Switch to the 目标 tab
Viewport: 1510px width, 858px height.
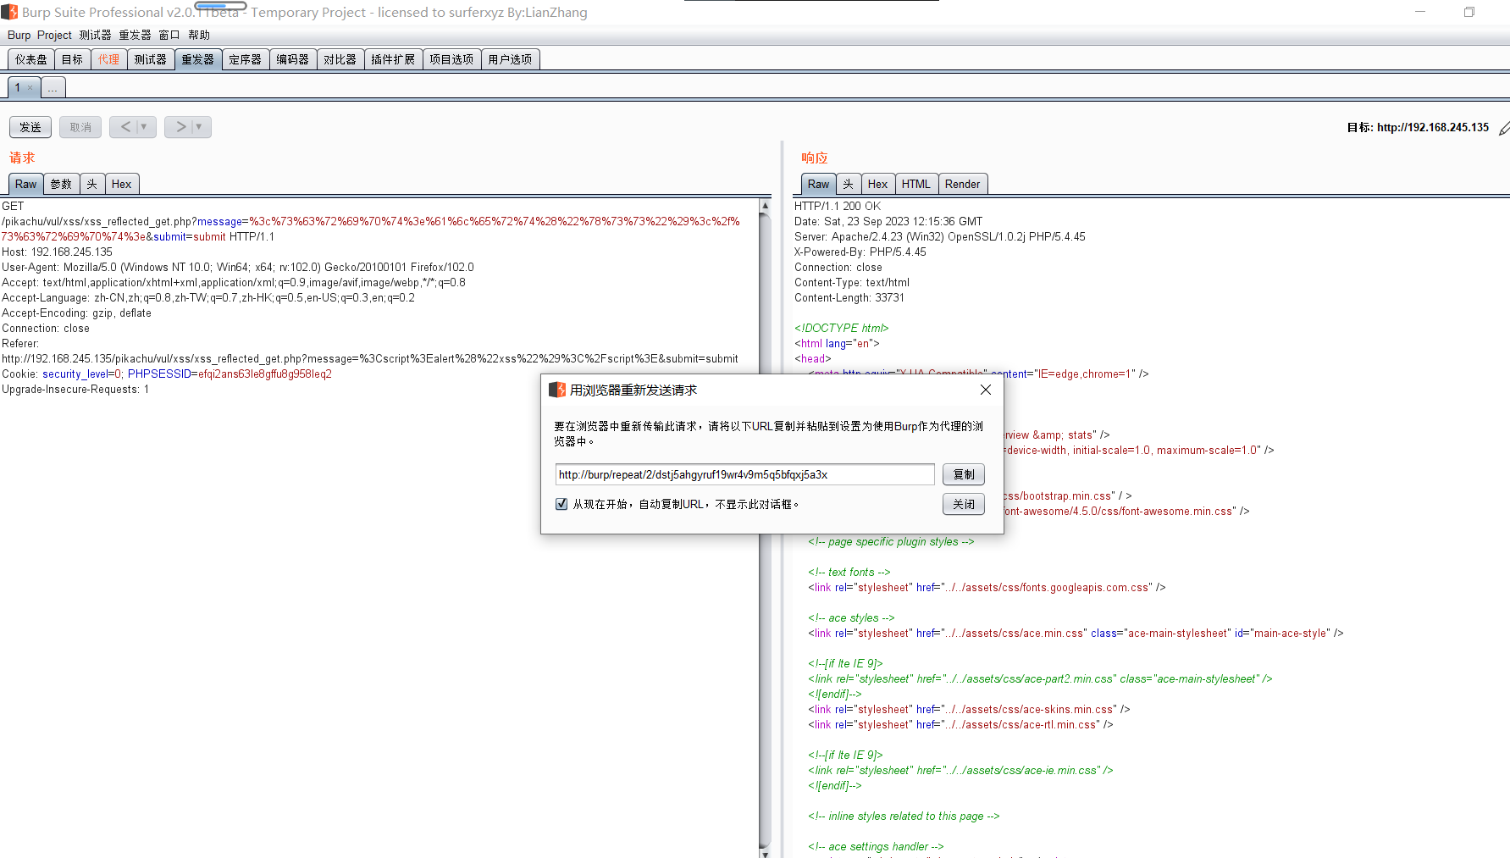click(x=73, y=59)
